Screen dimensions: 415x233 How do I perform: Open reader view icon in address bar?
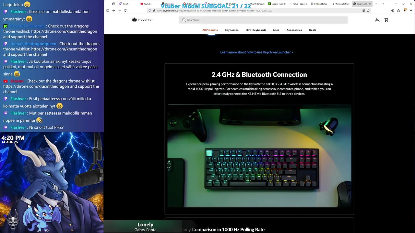[x=363, y=10]
